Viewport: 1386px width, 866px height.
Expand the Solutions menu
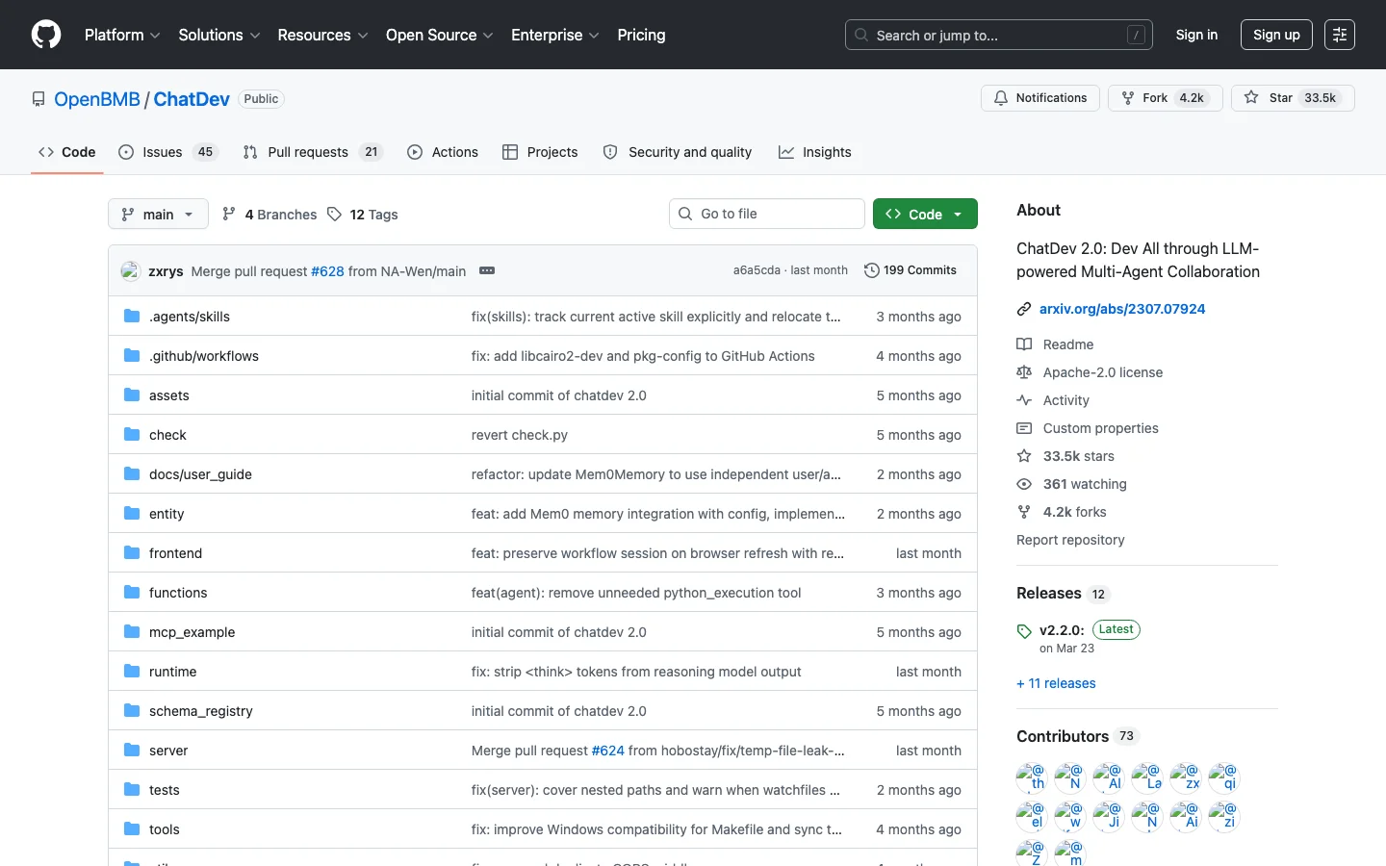coord(219,35)
